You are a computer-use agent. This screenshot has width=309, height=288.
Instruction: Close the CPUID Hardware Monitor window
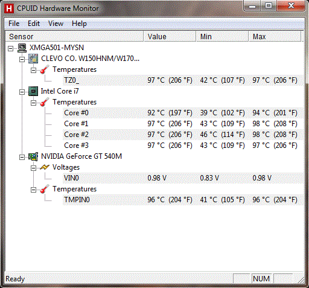[291, 5]
